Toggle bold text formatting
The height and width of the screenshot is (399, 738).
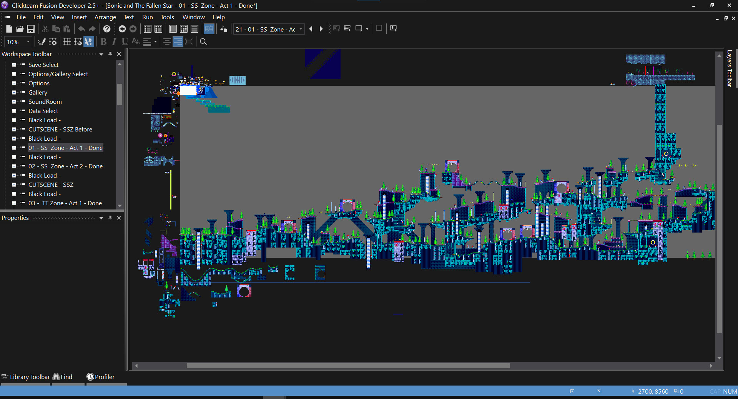(103, 42)
